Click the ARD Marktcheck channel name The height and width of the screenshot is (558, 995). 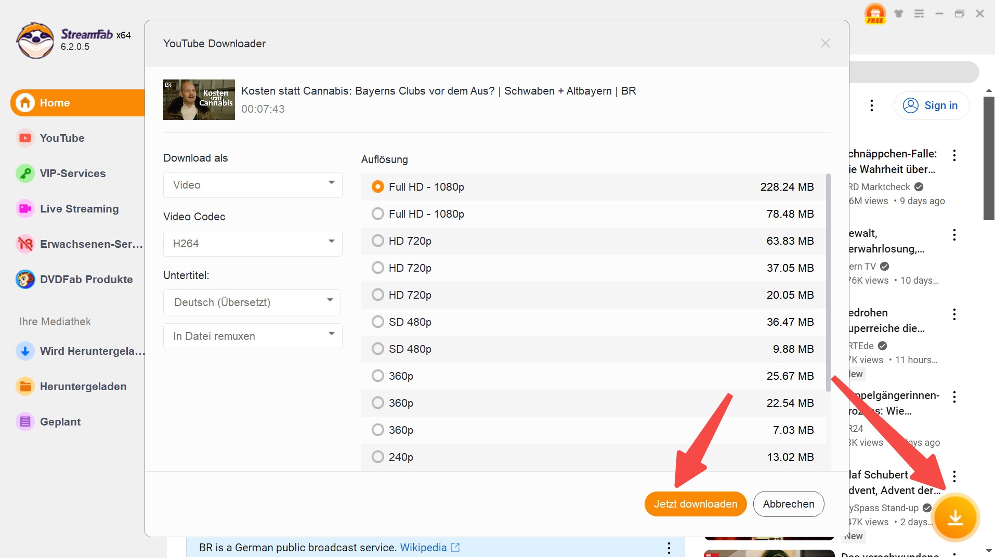(x=880, y=187)
